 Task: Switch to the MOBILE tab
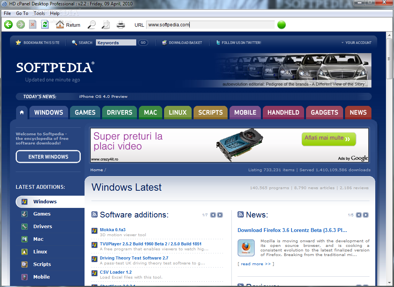pyautogui.click(x=245, y=112)
